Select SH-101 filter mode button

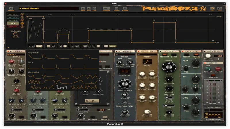pos(174,55)
